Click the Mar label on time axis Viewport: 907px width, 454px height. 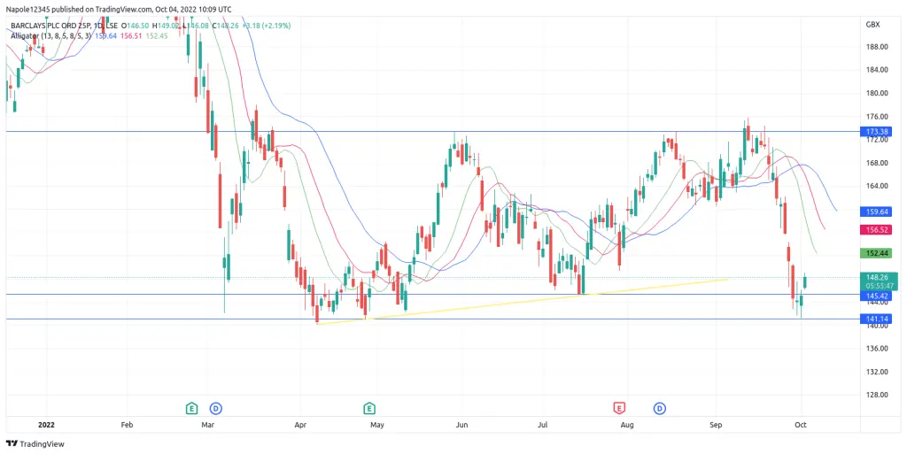(207, 425)
